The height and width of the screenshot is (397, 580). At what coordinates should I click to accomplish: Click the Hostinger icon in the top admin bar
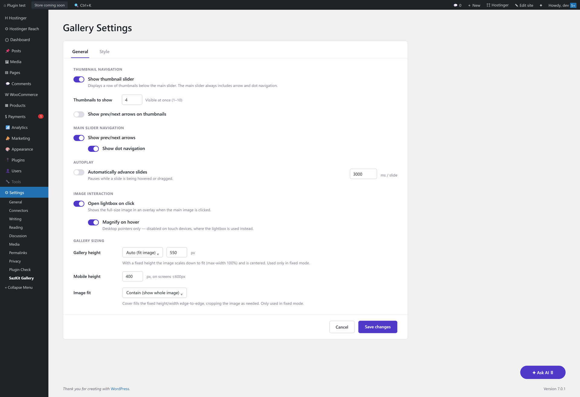(x=488, y=5)
